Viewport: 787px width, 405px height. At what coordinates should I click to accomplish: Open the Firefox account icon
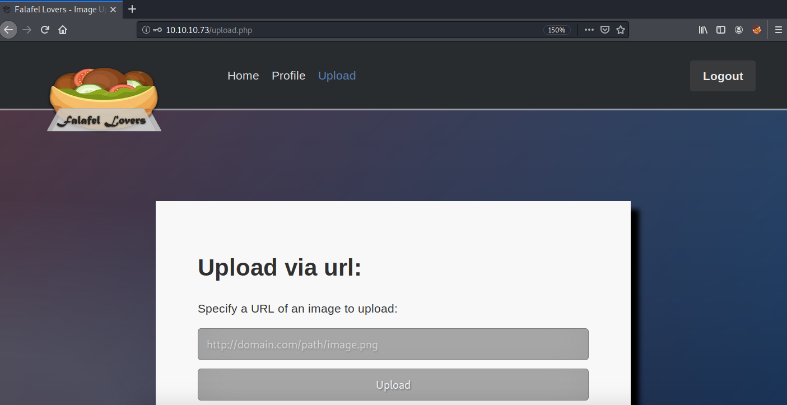tap(739, 30)
